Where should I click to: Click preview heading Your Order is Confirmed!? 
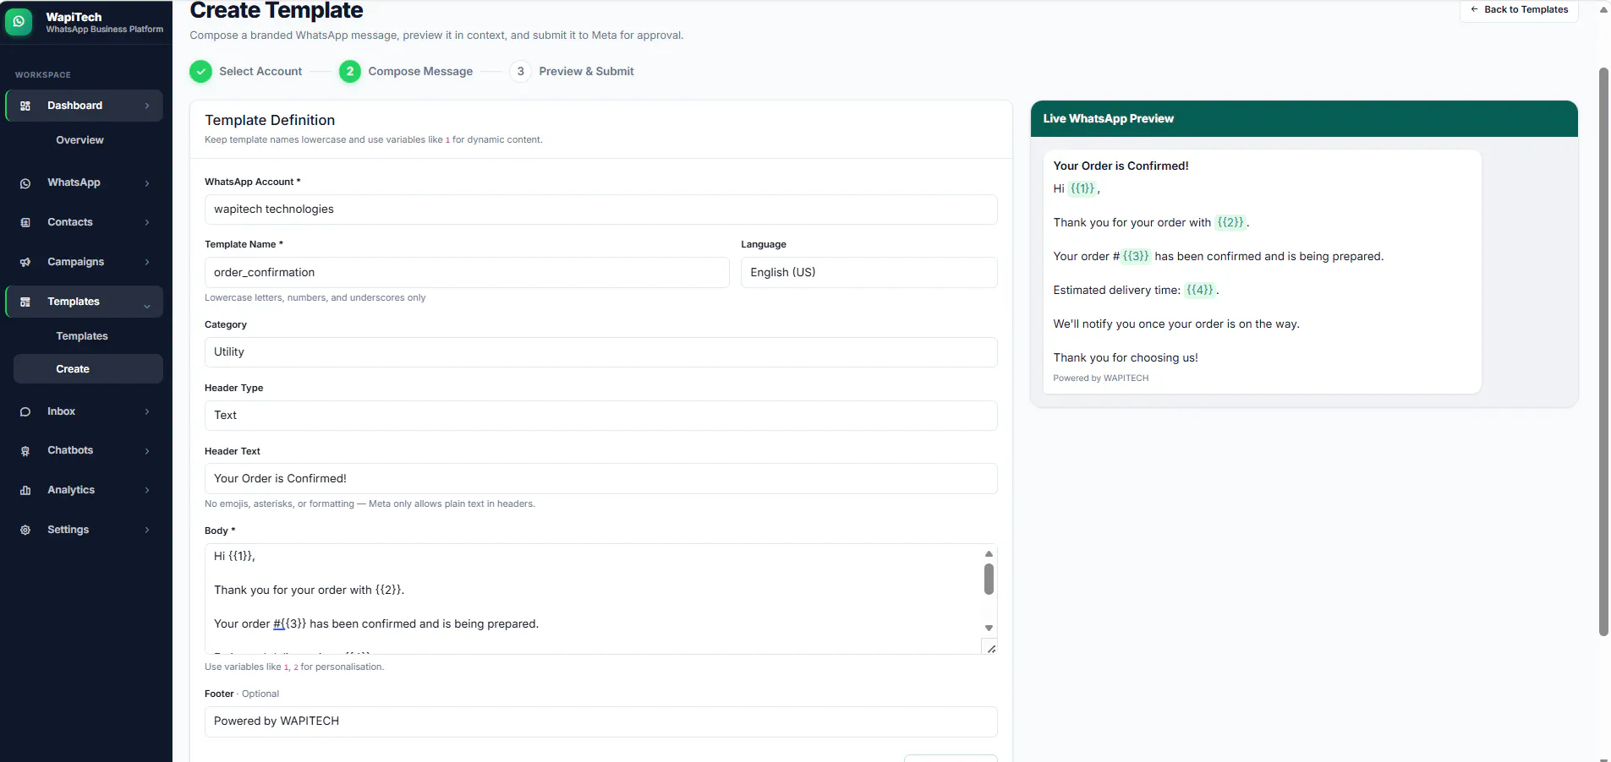pos(1121,166)
